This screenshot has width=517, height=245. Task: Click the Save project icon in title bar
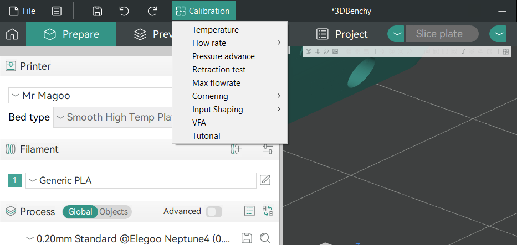point(98,11)
